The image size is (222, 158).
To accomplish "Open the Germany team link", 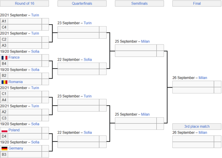I will [16, 148].
